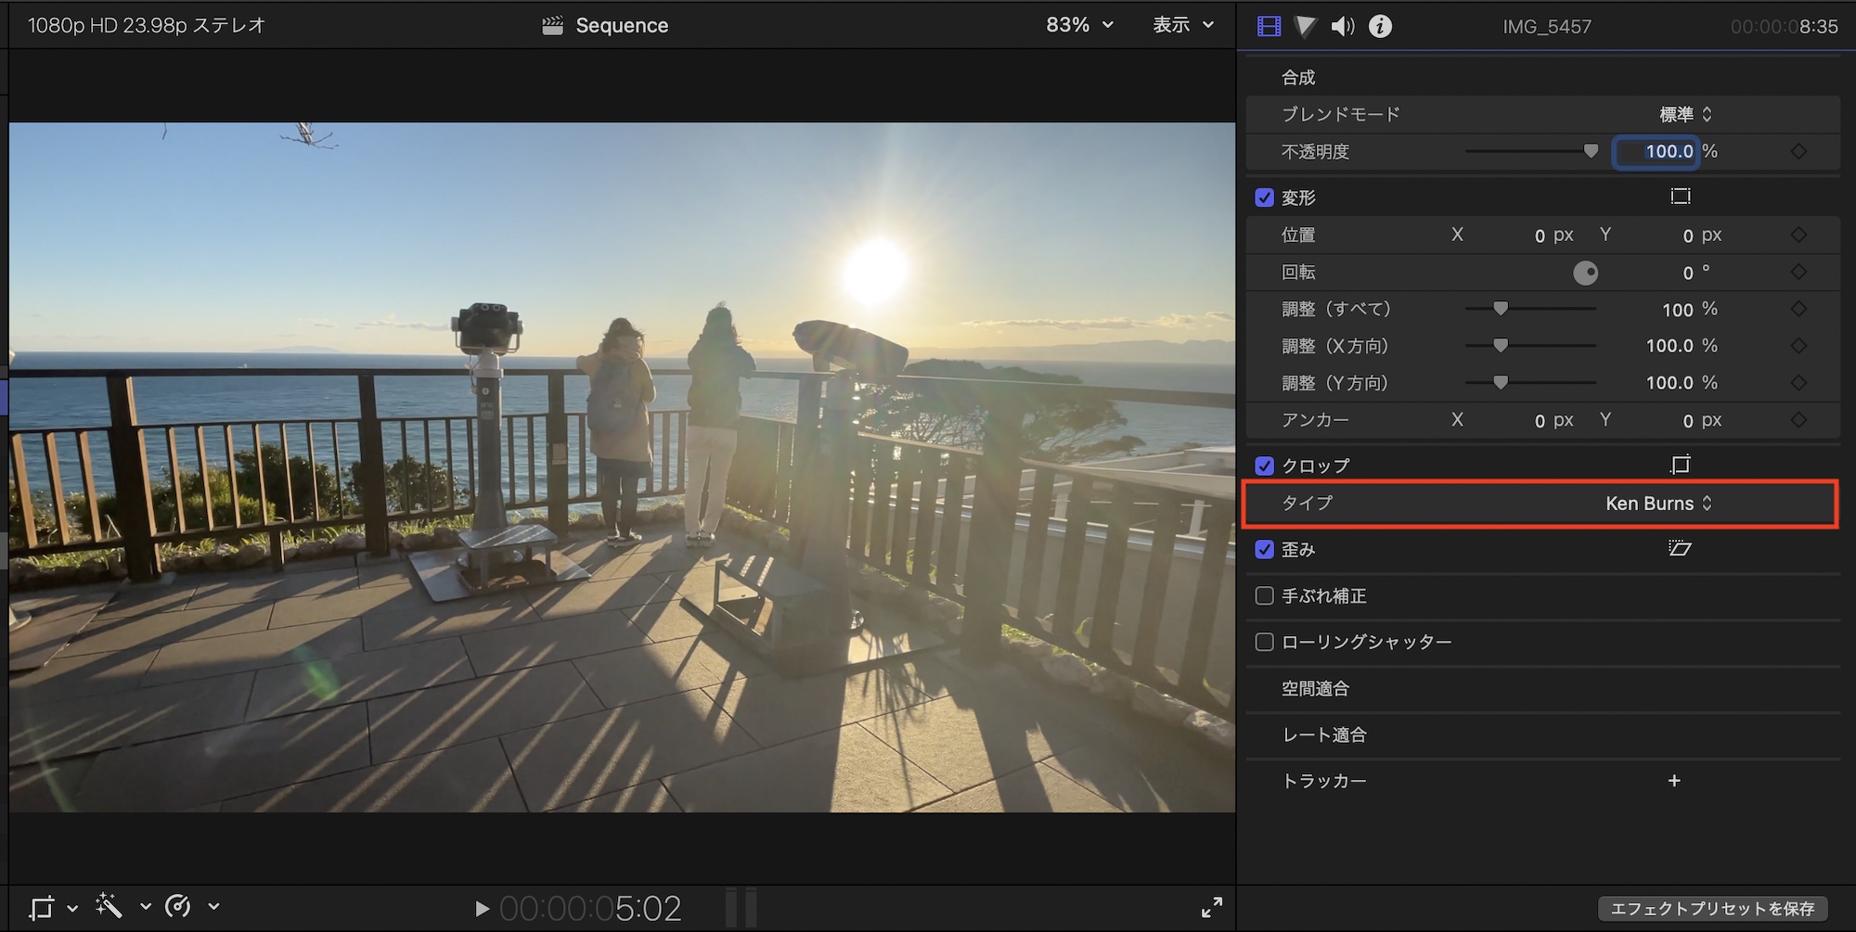Click the Distort on-screen controls icon

[1680, 549]
